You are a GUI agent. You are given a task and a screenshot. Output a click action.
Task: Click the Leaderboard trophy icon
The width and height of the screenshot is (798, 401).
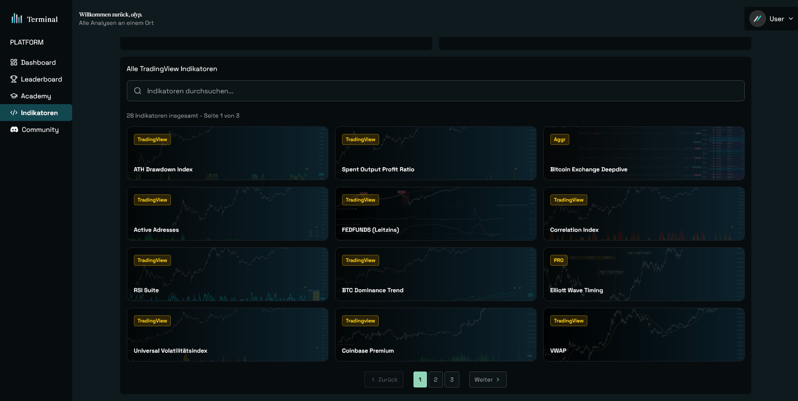coord(14,79)
